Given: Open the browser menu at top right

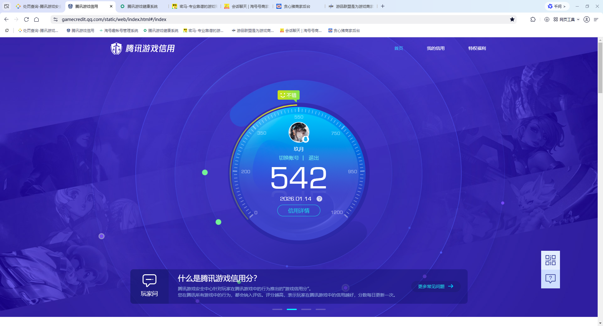Looking at the screenshot, I should [596, 19].
